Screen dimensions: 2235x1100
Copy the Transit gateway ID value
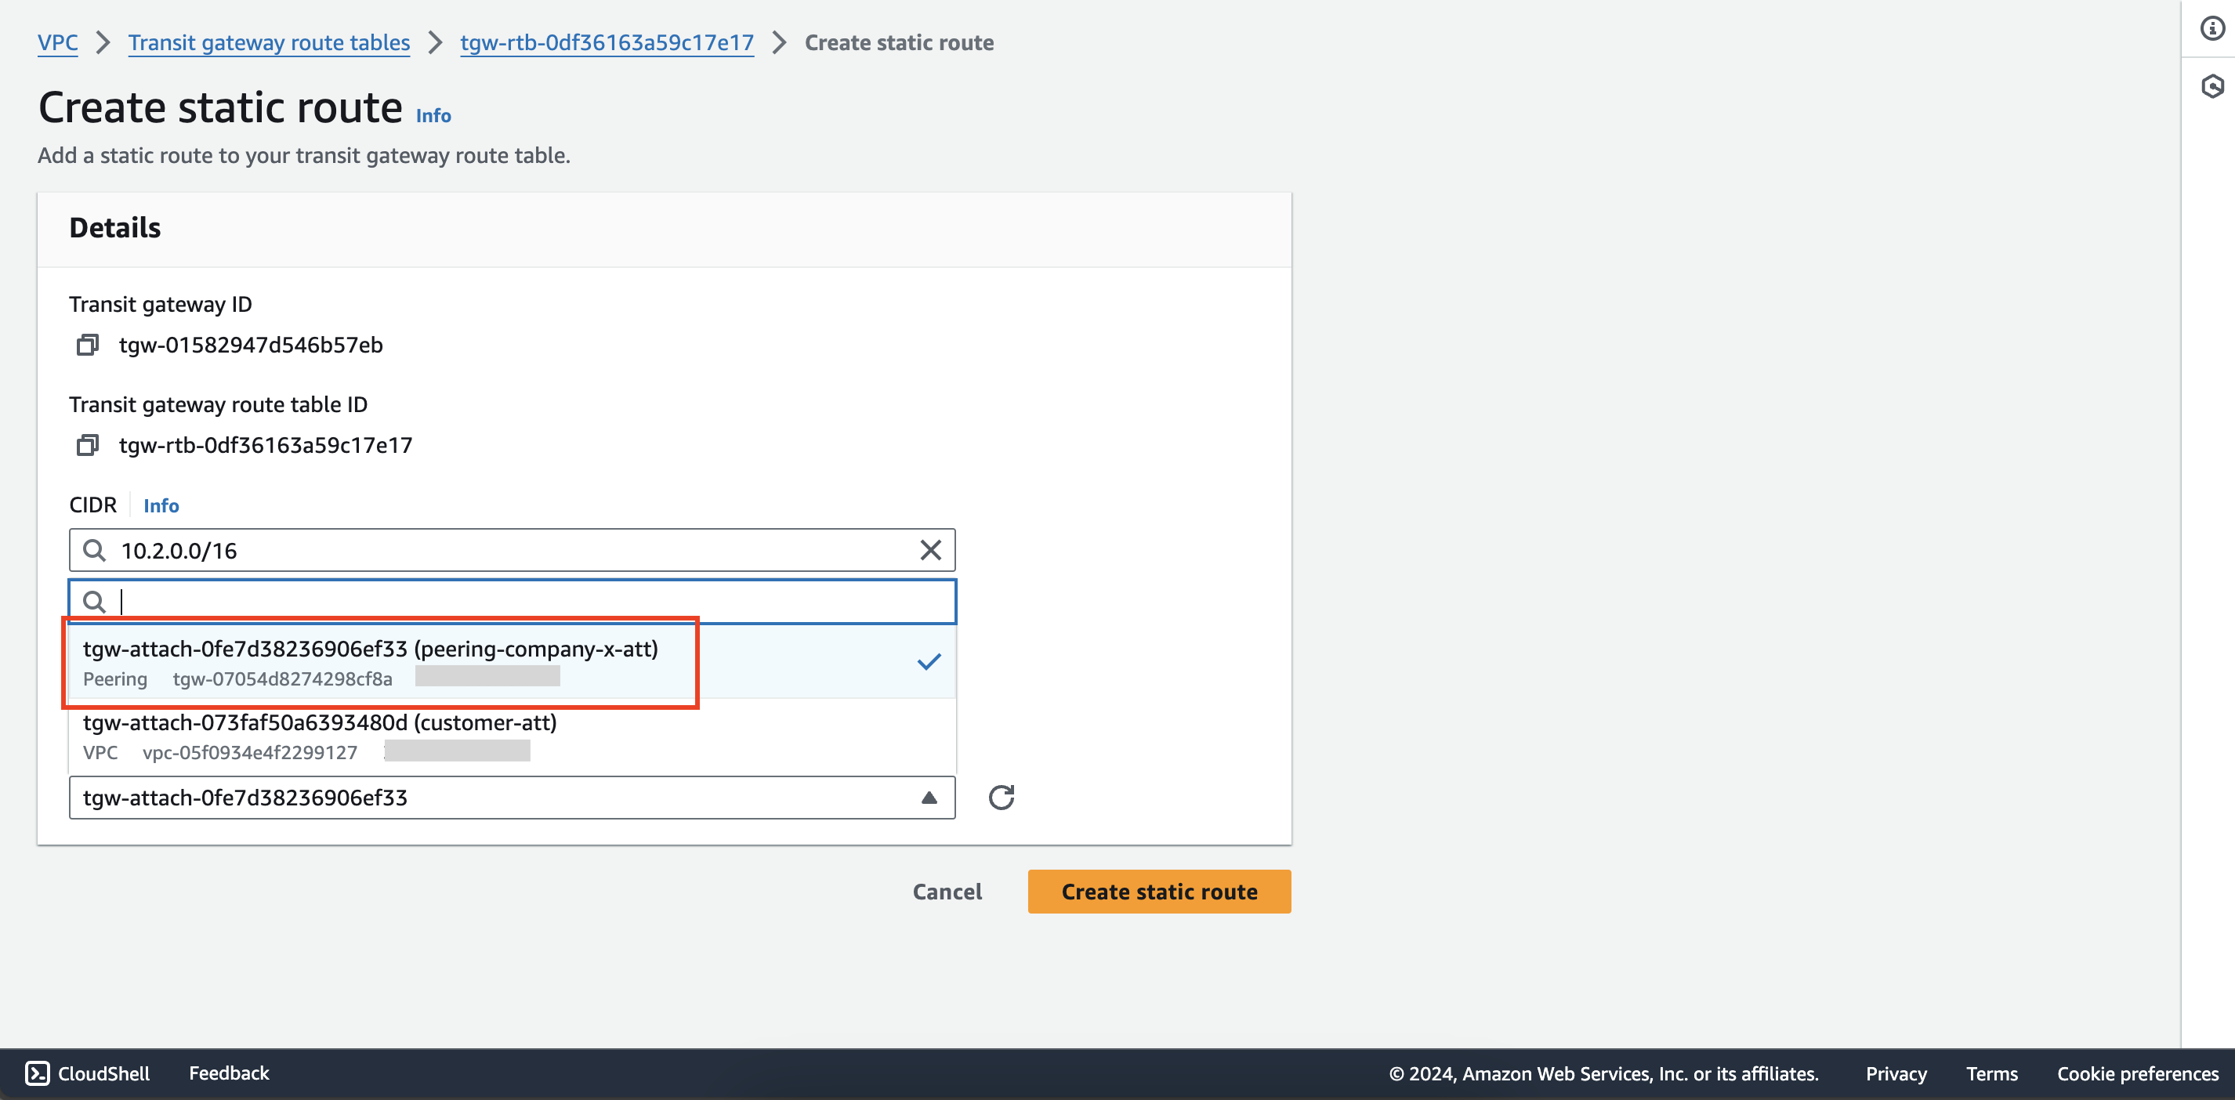point(88,346)
